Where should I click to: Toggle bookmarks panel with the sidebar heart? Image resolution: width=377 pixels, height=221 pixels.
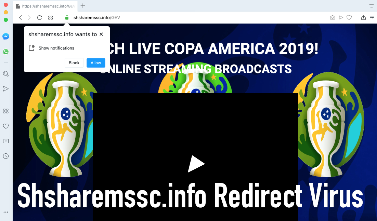[x=5, y=126]
